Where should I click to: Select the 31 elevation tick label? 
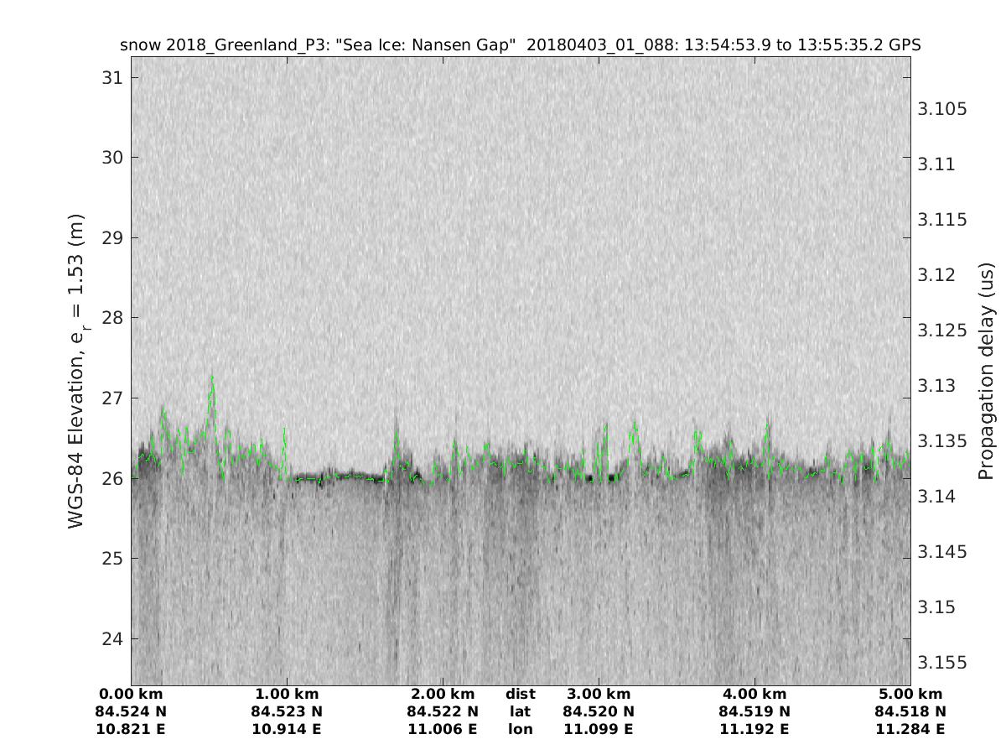click(111, 78)
